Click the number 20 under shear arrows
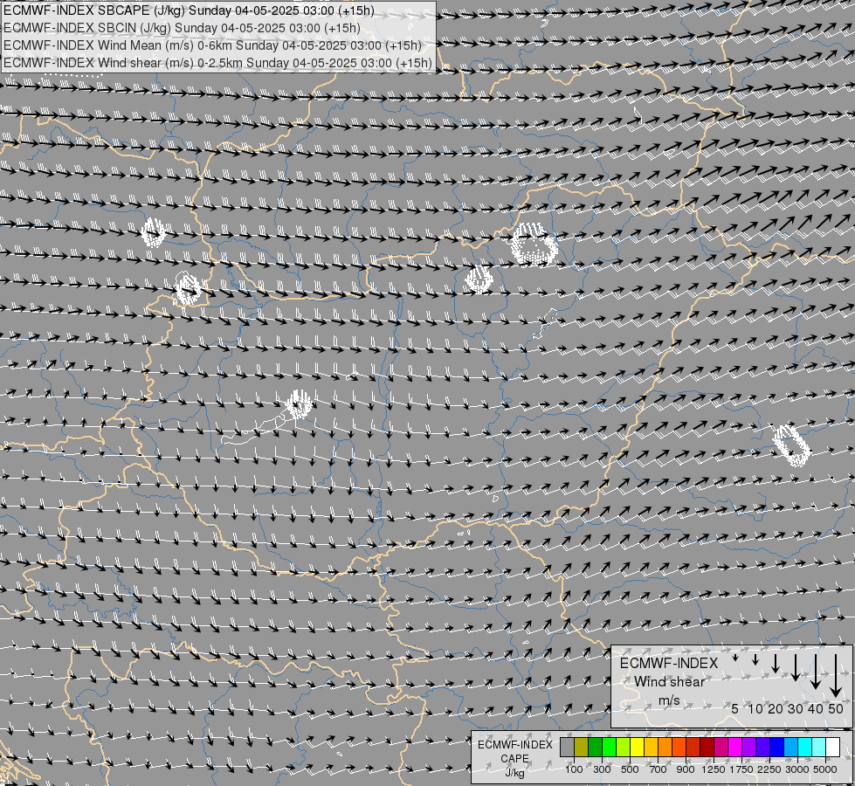 click(x=776, y=708)
